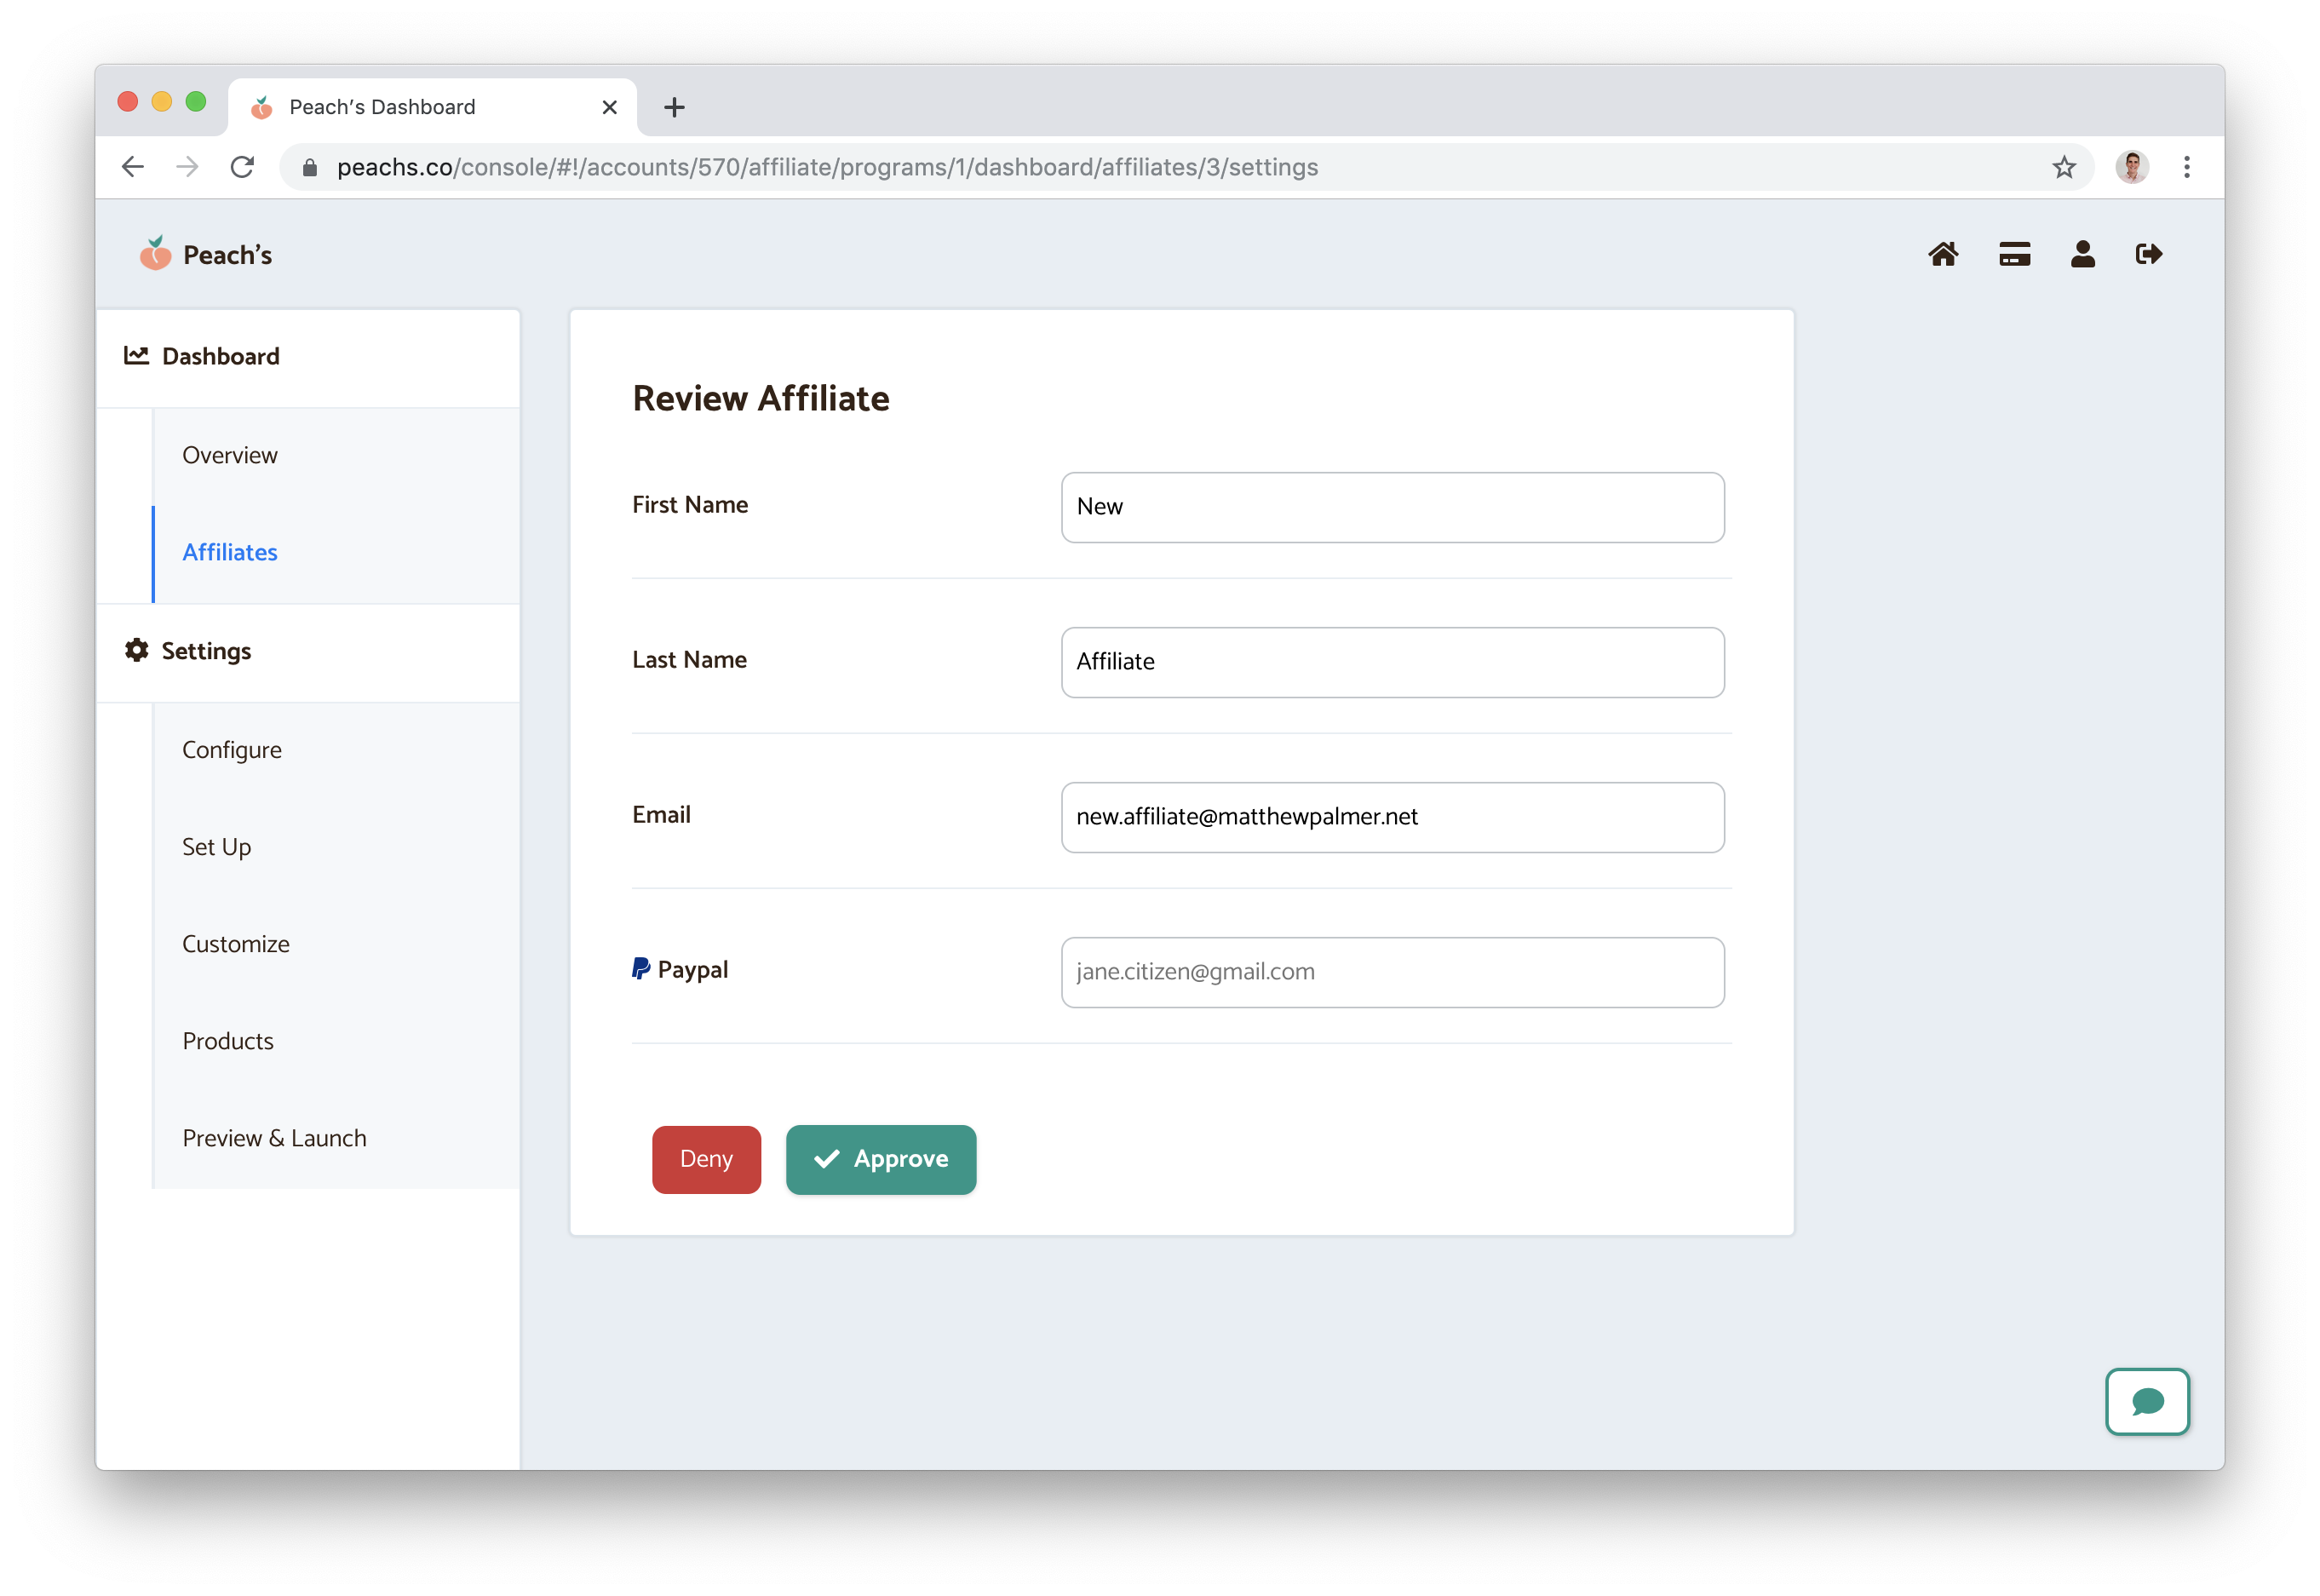Click the Peach's logo
Viewport: 2320px width, 1596px height.
click(206, 255)
